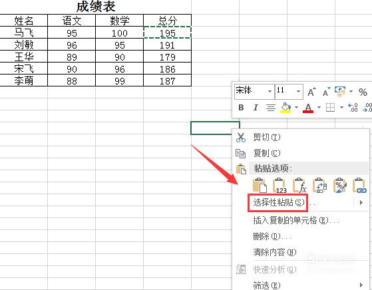
Task: Choose 剪切(T) from context menu
Action: [x=301, y=137]
